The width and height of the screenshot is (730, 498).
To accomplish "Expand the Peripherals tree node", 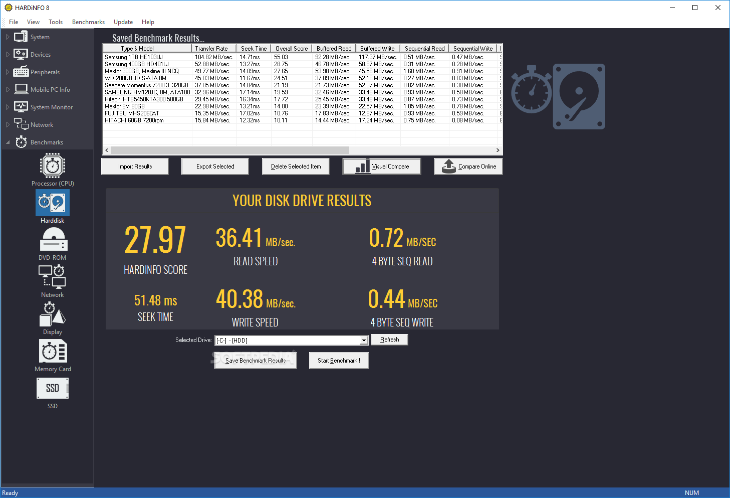I will [8, 72].
